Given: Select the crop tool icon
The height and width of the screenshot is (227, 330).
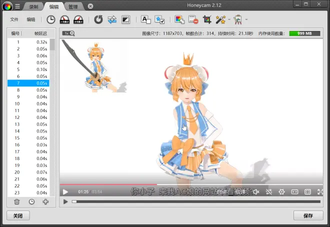Looking at the screenshot, I should coord(207,19).
